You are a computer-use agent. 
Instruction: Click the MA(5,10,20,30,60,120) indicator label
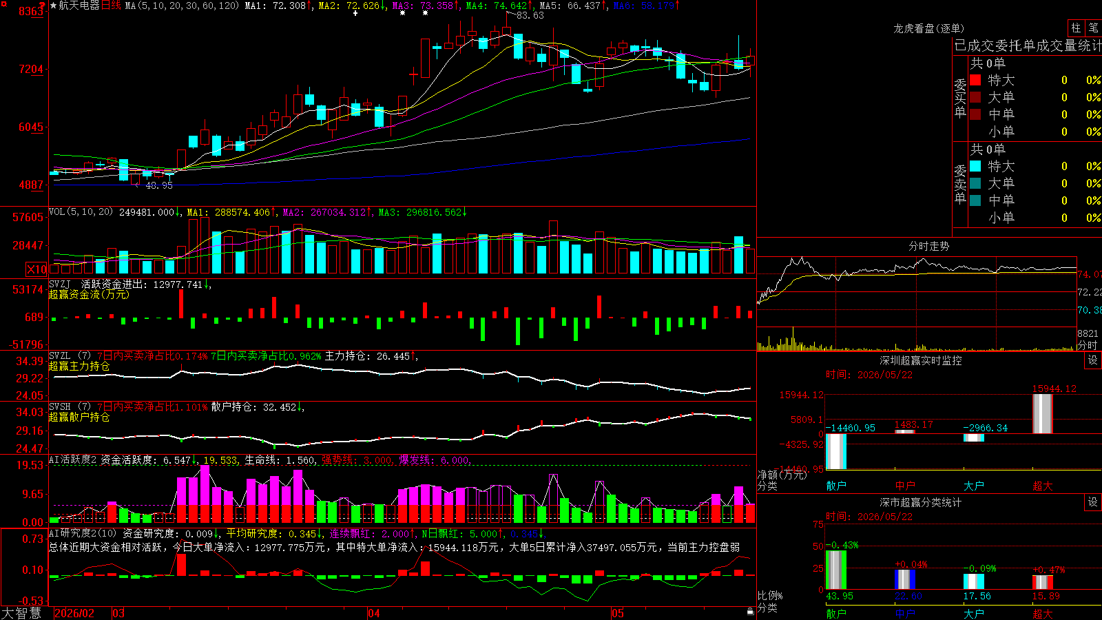click(182, 6)
